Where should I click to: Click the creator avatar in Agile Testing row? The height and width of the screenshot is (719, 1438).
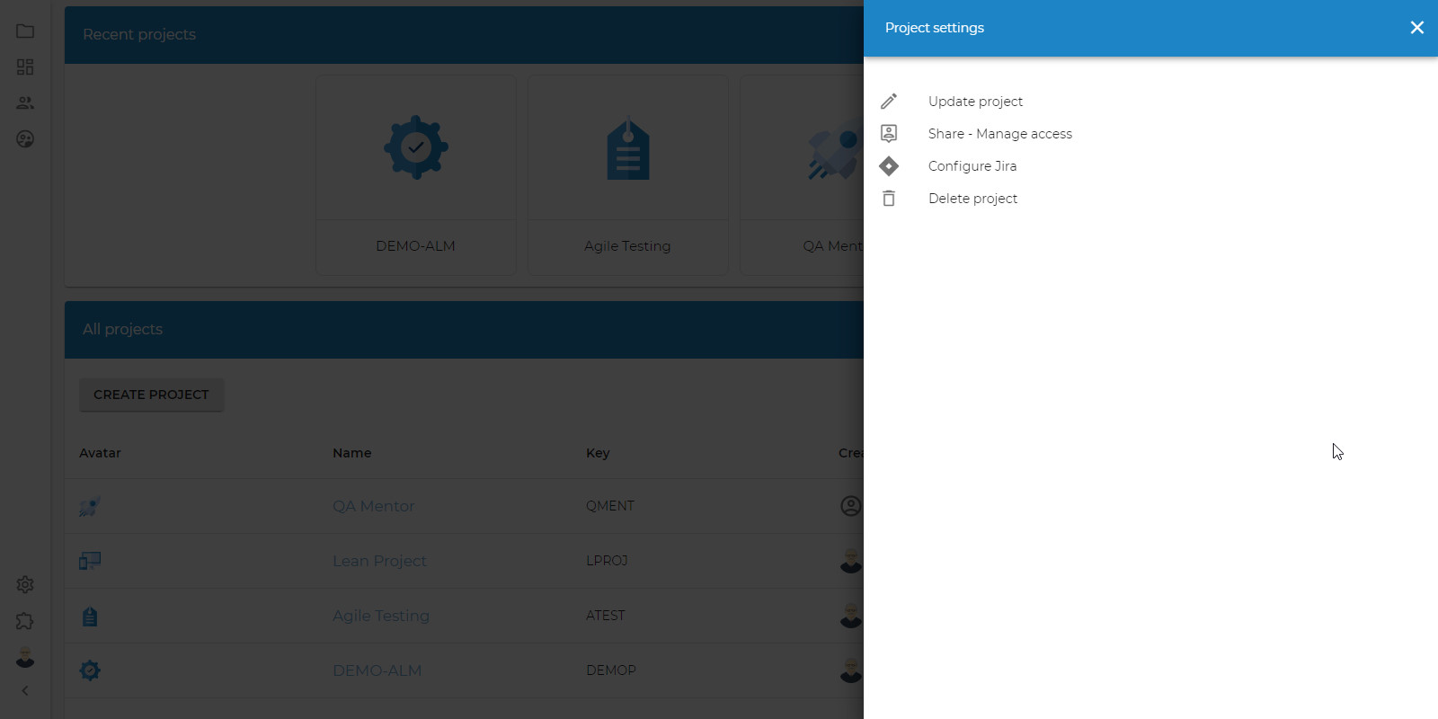850,616
